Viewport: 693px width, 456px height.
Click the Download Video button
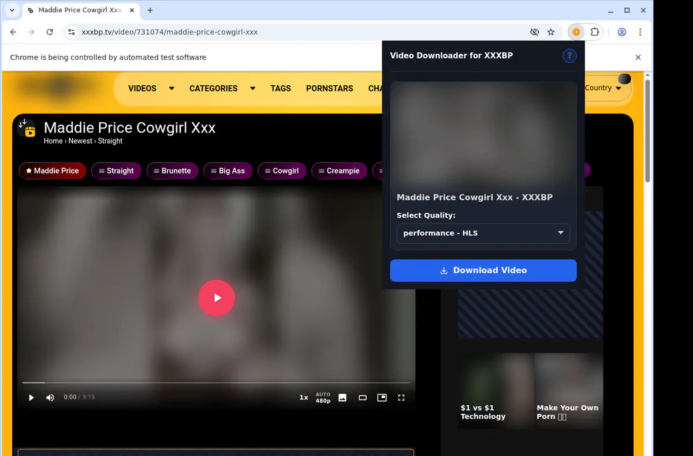[483, 270]
